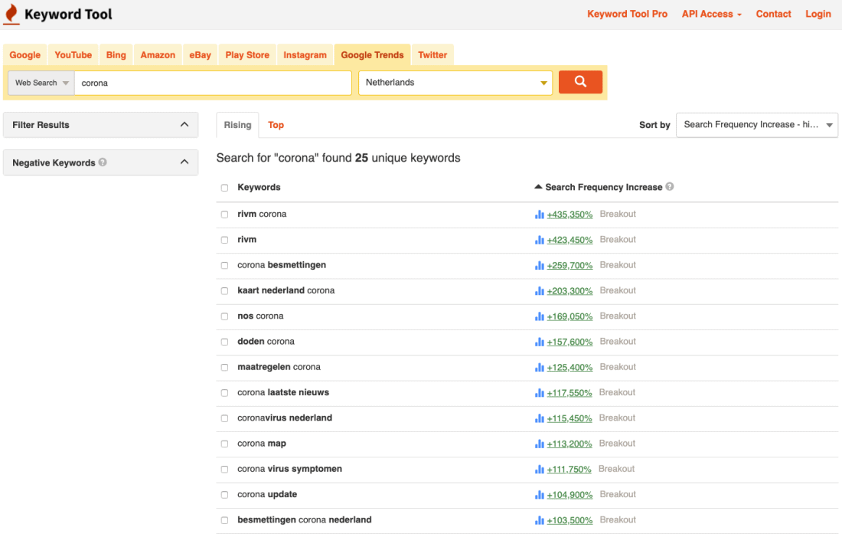Screen dimensions: 842x534
Task: Switch to the Instagram tab
Action: (305, 55)
